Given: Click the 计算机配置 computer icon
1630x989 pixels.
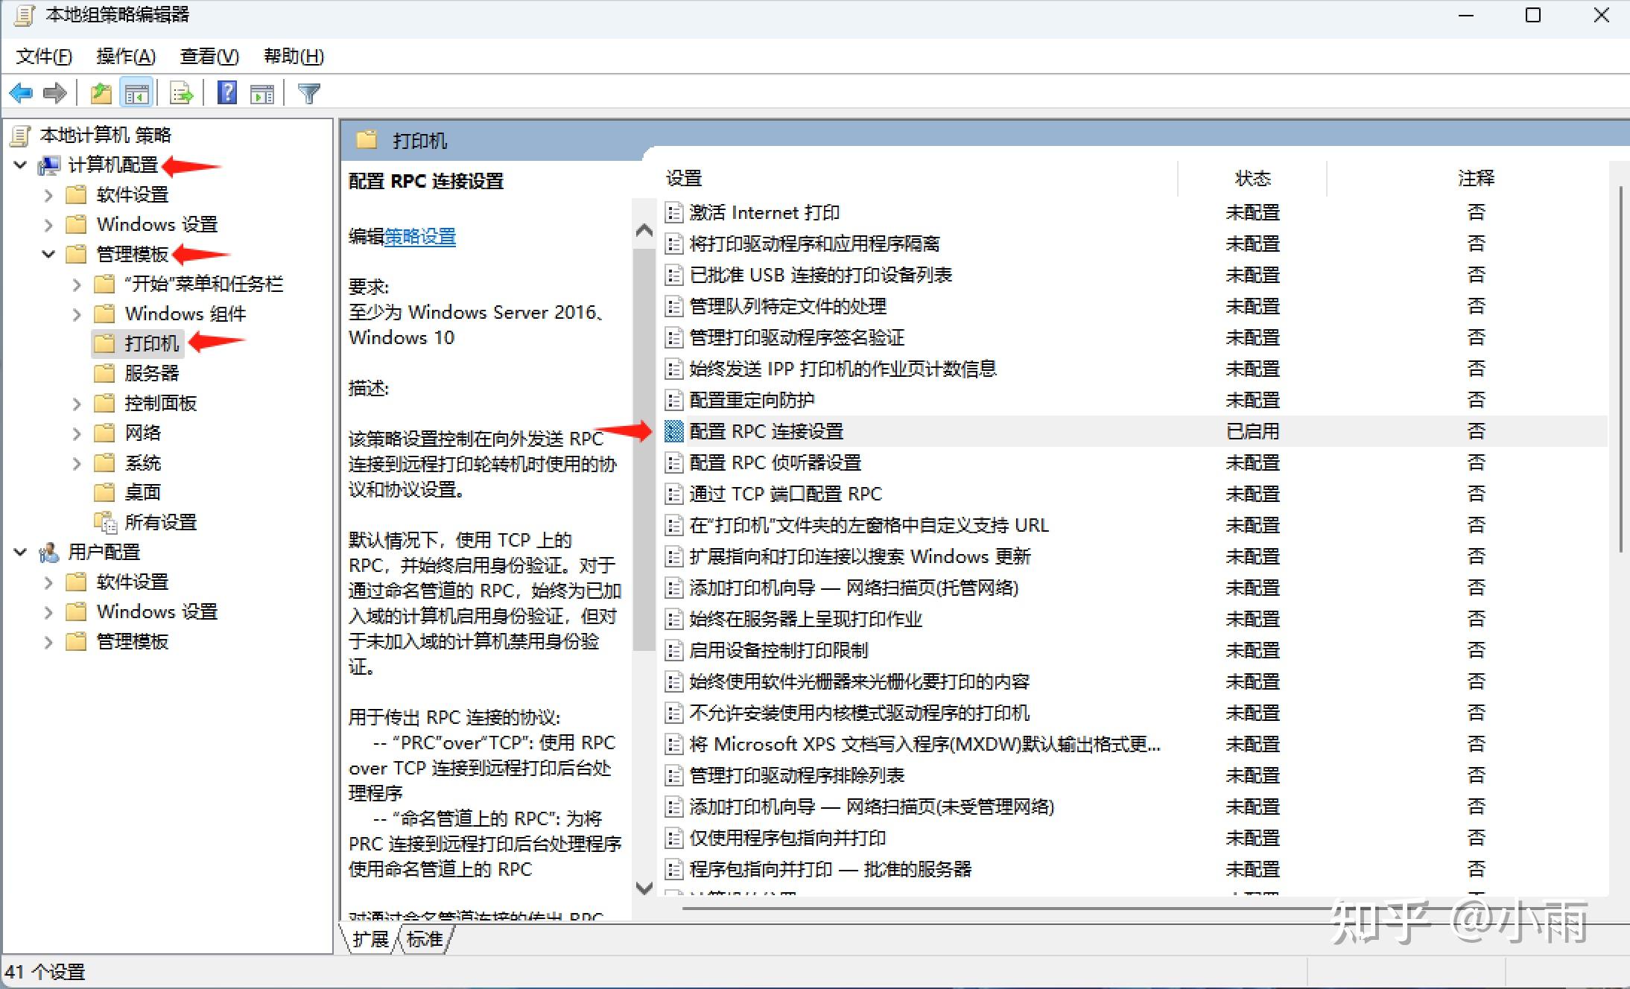Looking at the screenshot, I should tap(49, 165).
